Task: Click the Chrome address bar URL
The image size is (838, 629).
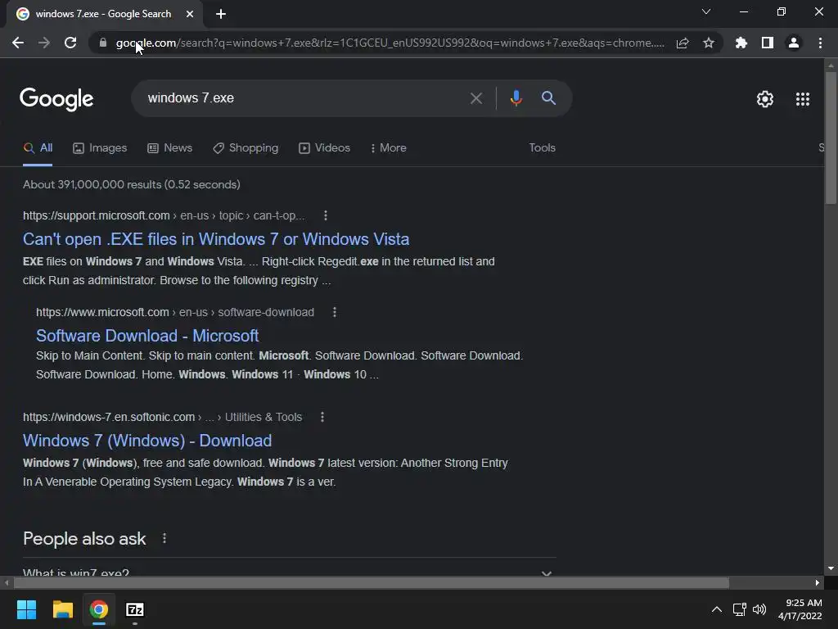Action: [390, 43]
